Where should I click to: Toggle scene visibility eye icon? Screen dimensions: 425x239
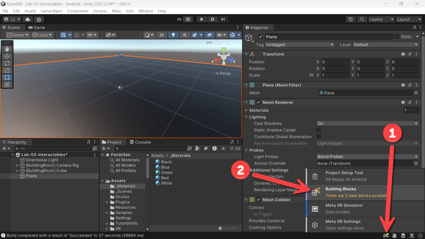coord(210,35)
